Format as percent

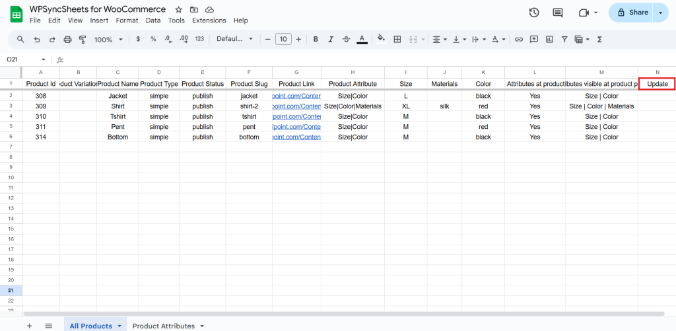point(153,39)
